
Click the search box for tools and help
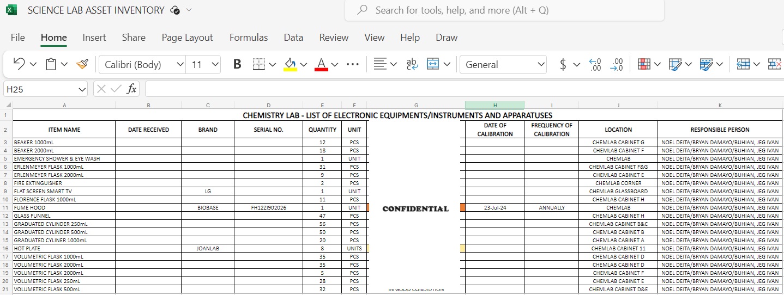504,10
